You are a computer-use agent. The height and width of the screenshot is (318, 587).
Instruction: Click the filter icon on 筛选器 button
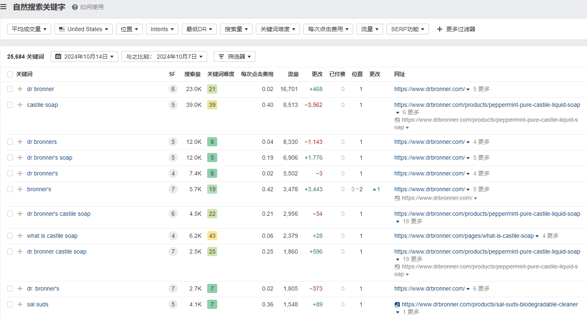(x=221, y=57)
